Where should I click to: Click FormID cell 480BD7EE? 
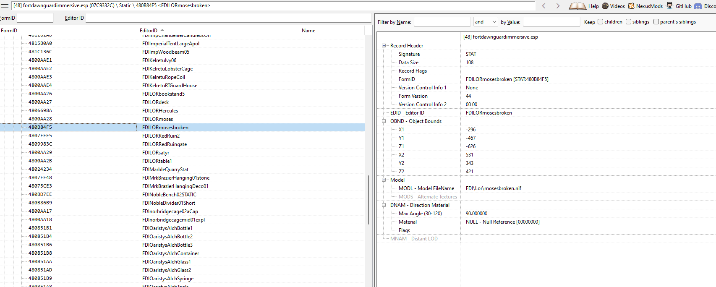coord(40,195)
